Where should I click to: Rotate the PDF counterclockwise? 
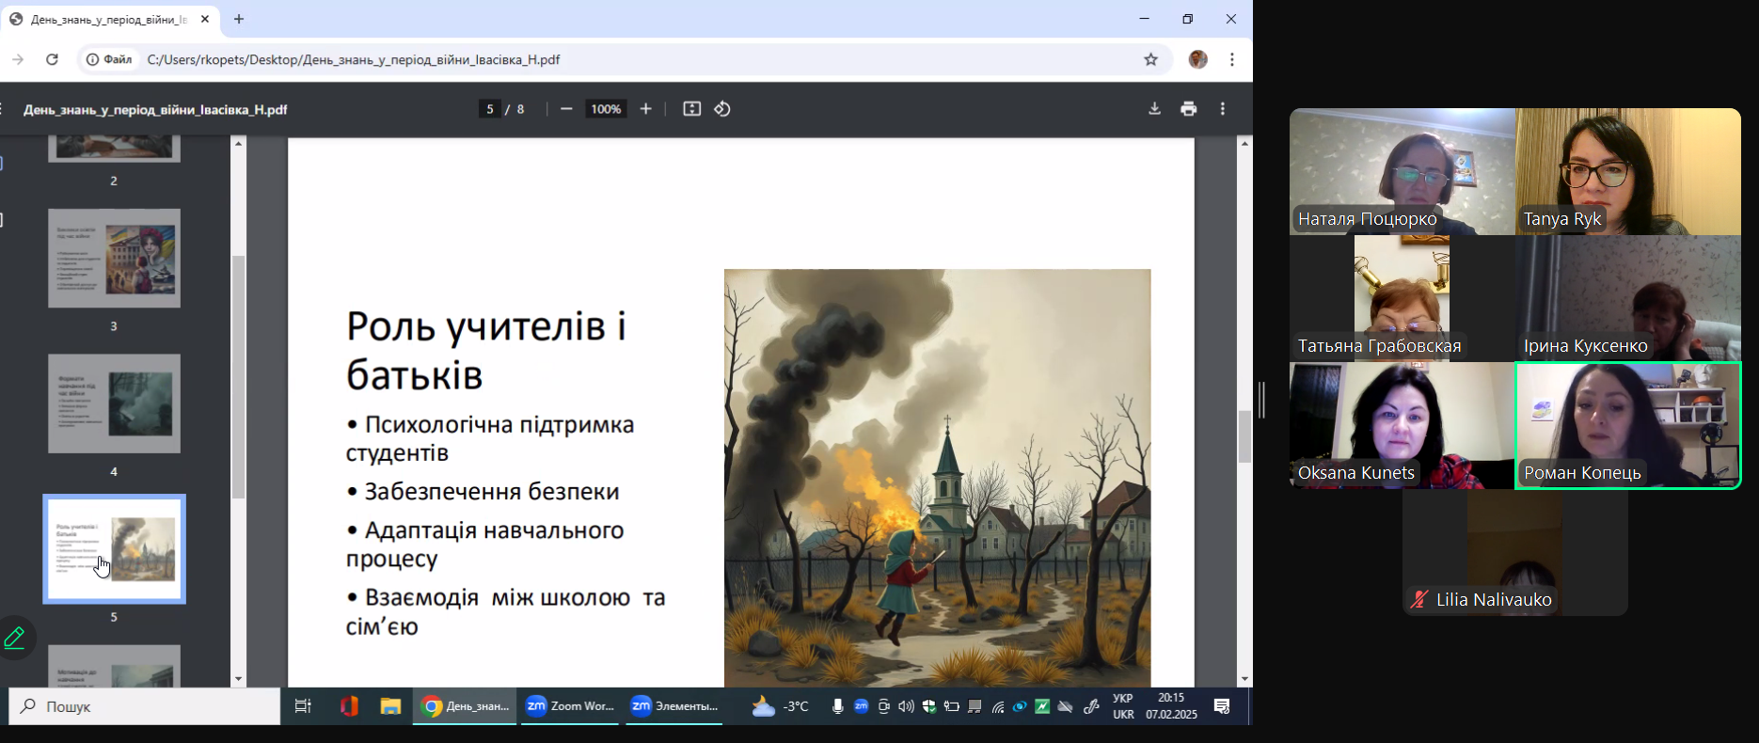(x=722, y=109)
